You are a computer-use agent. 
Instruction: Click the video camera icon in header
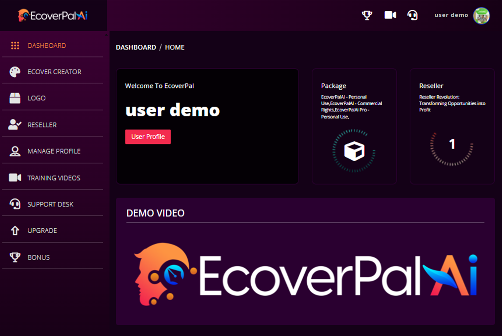click(x=390, y=15)
